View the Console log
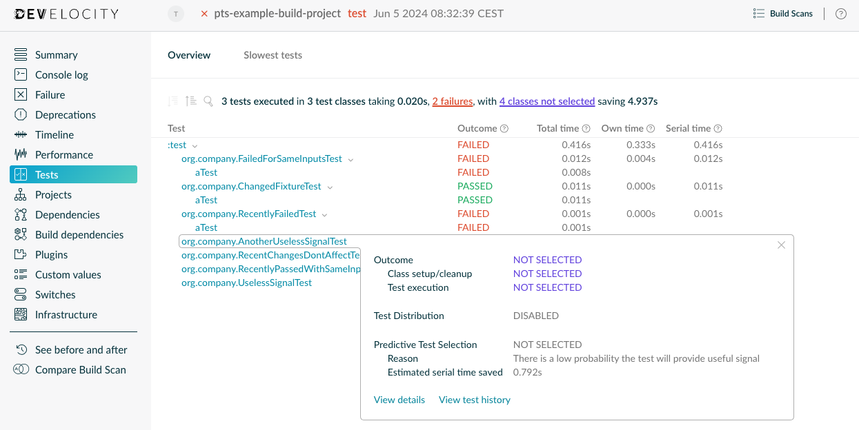This screenshot has width=859, height=430. 61,74
